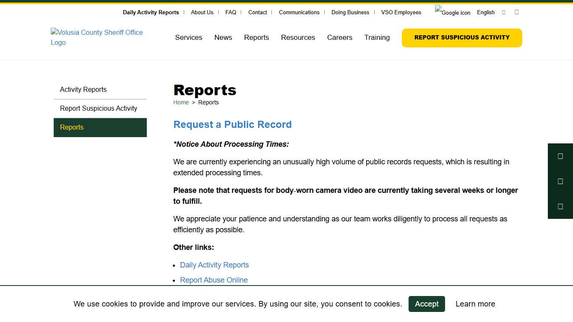Click the middle icon on the dark right-side panel
The image size is (573, 322).
click(560, 181)
